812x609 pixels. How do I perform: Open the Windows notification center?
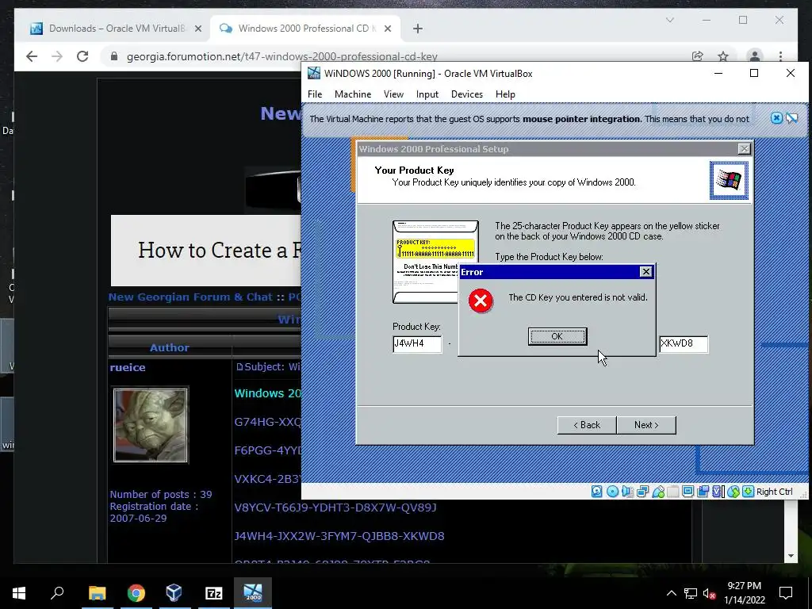click(786, 593)
